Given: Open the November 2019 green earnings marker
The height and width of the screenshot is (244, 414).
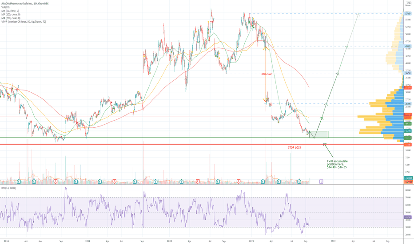Looking at the screenshot, I should 155,181.
